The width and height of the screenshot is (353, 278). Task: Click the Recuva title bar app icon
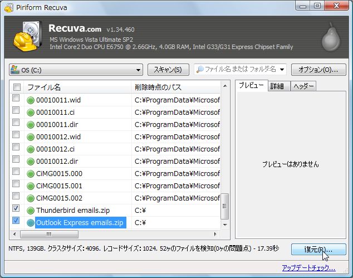point(9,7)
